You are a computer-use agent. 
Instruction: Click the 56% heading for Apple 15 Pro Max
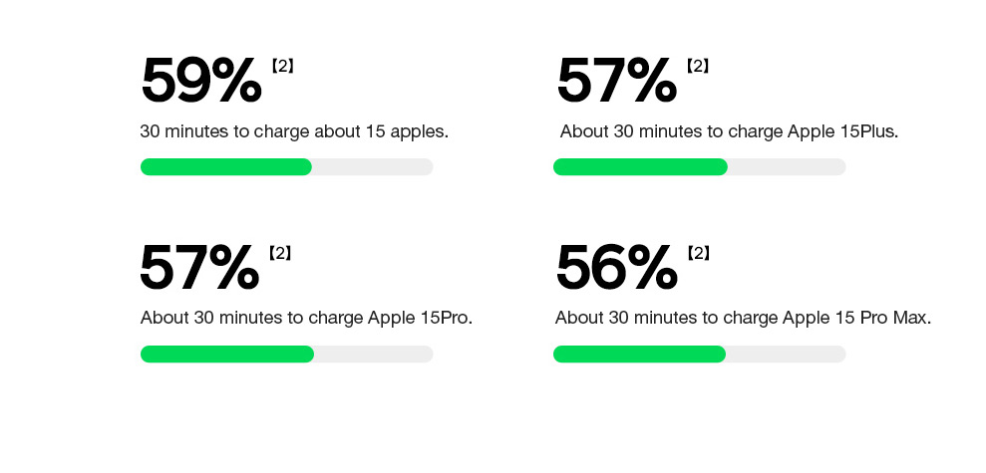click(617, 268)
